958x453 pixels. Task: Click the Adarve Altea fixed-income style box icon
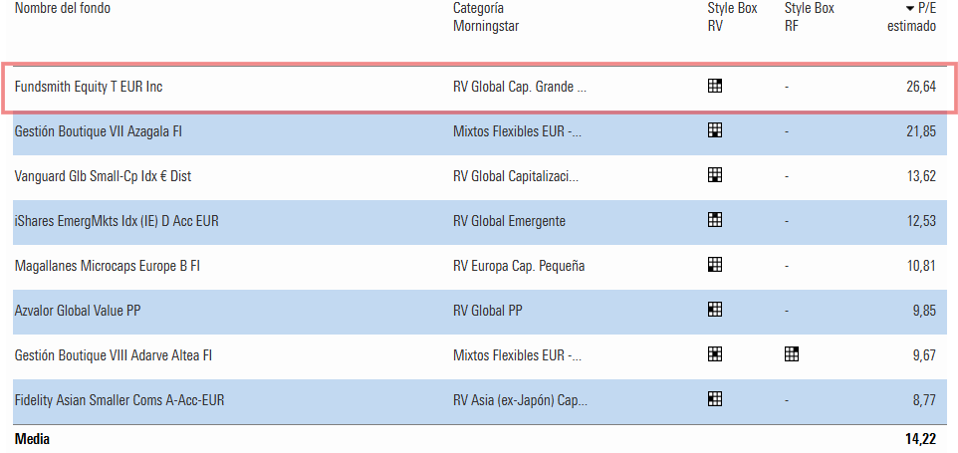pos(792,354)
